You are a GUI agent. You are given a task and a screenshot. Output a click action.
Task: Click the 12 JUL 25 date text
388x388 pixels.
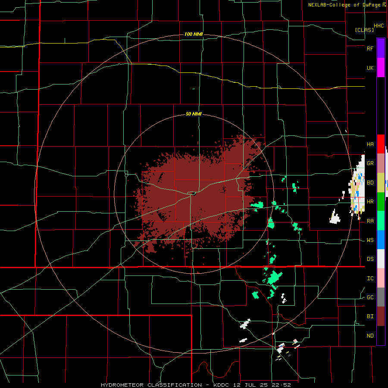pyautogui.click(x=250, y=385)
